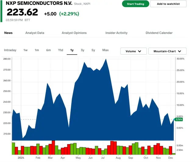Switch chart to 1m range
The image size is (195, 162).
click(37, 50)
